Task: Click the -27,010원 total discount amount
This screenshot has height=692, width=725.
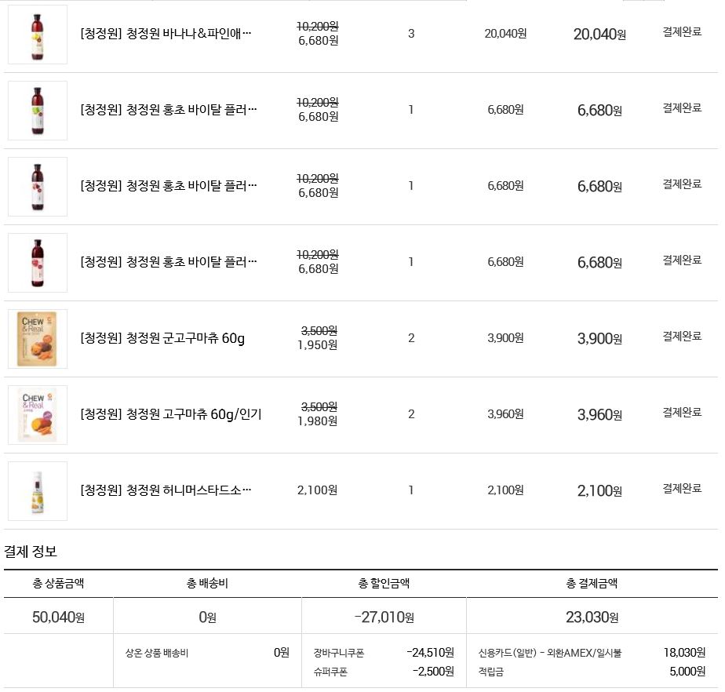Action: tap(384, 617)
